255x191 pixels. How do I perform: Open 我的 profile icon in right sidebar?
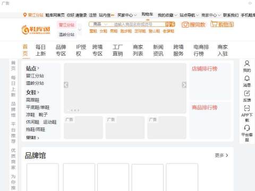pyautogui.click(x=247, y=63)
